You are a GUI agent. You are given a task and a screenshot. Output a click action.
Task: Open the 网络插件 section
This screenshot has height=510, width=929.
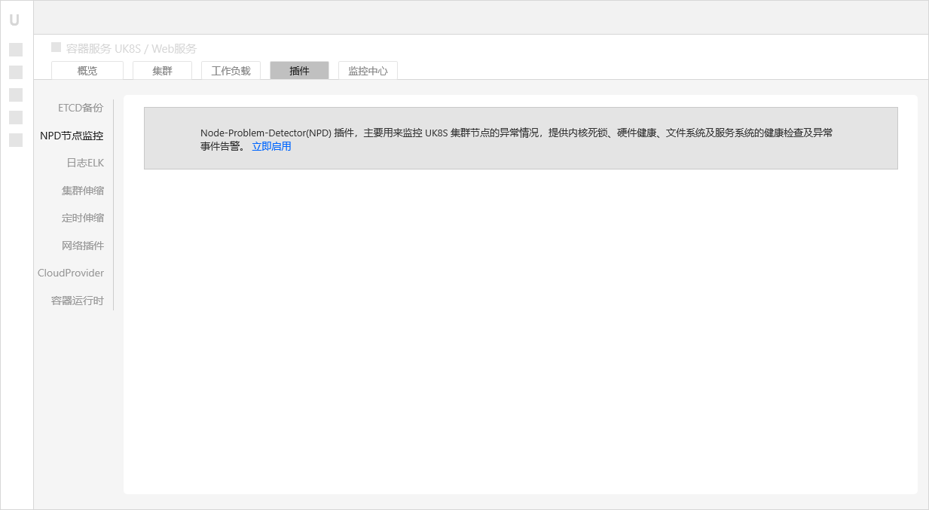pos(83,246)
